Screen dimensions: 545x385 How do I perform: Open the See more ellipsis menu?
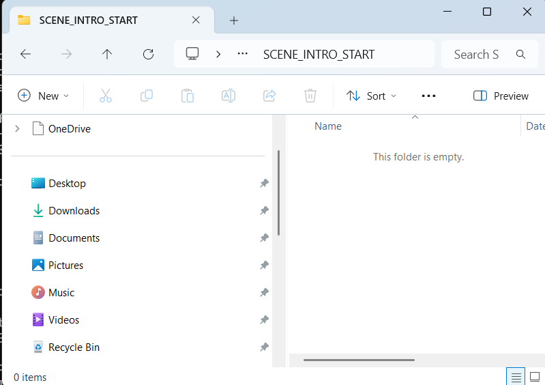click(x=428, y=96)
